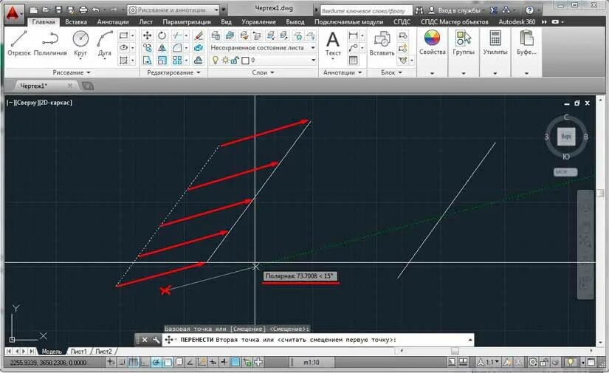This screenshot has width=609, height=373.
Task: Toggle quick properties in status bar
Action: (x=247, y=363)
